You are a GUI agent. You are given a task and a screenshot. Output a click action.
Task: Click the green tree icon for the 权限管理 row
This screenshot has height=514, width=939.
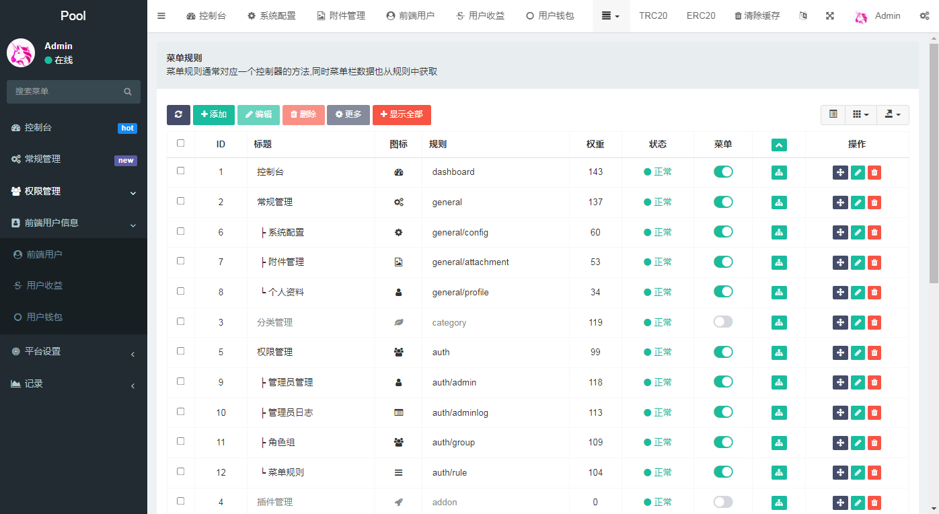(x=779, y=353)
